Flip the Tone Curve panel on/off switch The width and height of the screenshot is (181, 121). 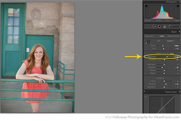tap(144, 92)
